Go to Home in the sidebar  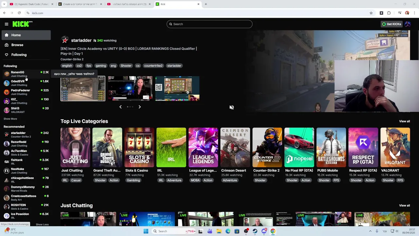pos(26,35)
